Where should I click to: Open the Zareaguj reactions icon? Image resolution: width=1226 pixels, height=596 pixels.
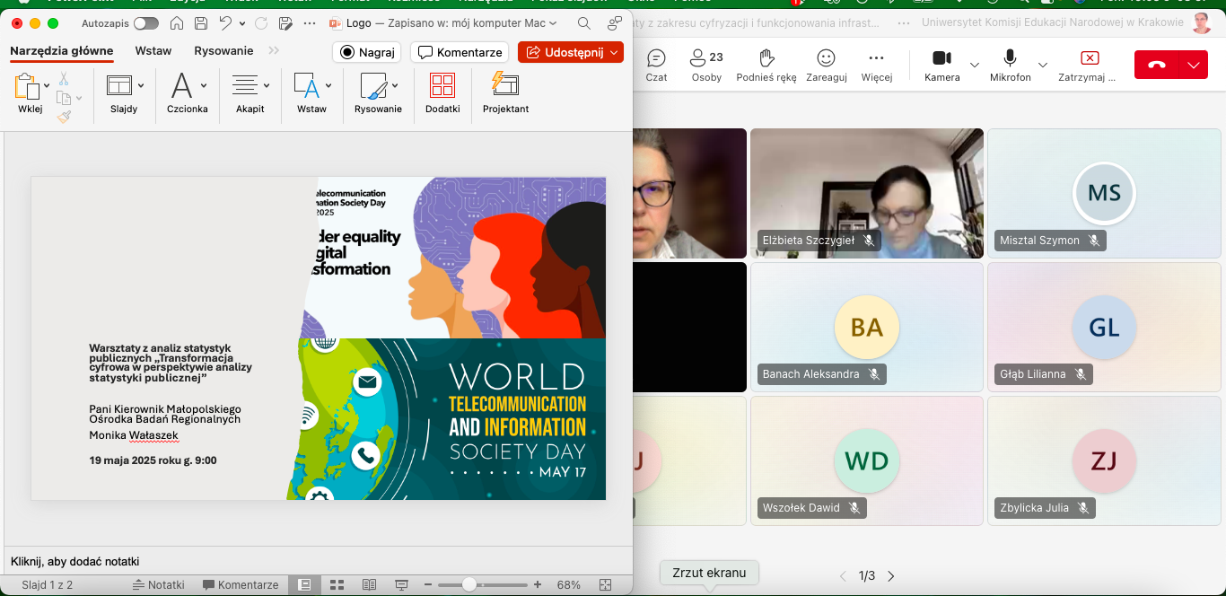click(x=826, y=59)
